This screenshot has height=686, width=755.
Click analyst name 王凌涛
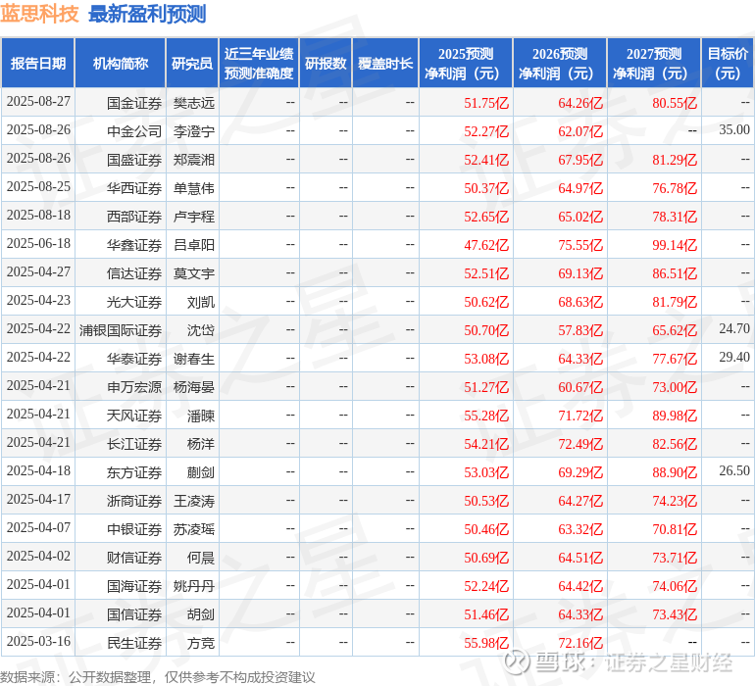click(x=194, y=501)
